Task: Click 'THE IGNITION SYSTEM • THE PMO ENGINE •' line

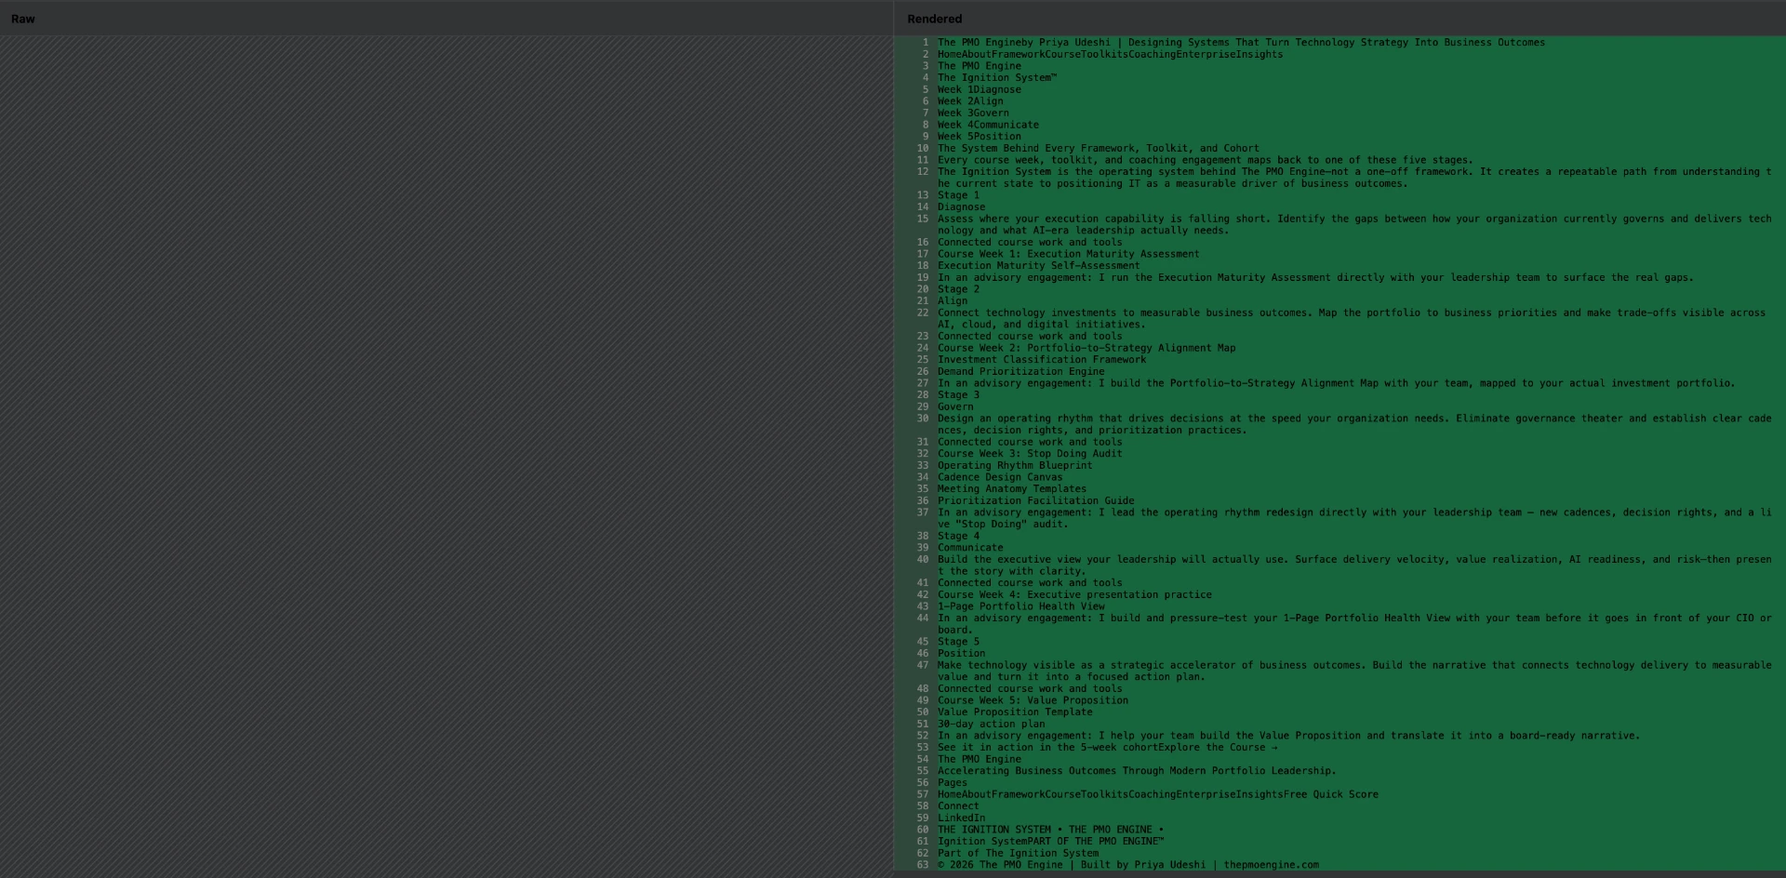Action: pyautogui.click(x=1050, y=830)
